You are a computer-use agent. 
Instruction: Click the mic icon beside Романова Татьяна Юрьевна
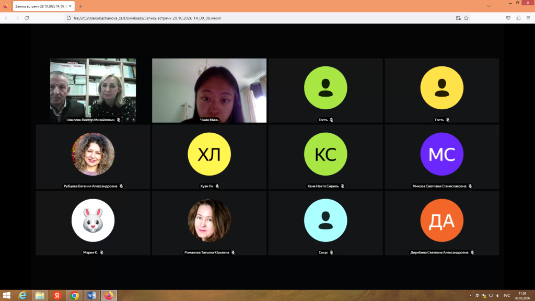tap(233, 252)
